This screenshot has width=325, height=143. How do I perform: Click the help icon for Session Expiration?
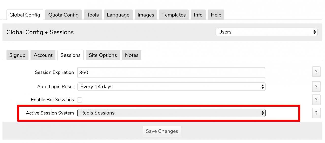pyautogui.click(x=316, y=72)
